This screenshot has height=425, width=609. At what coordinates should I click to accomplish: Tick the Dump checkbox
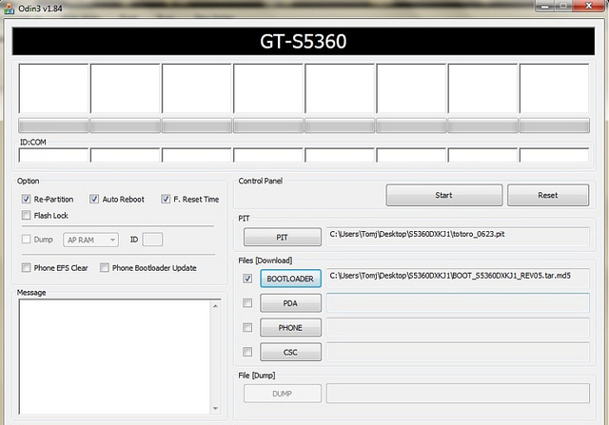click(26, 239)
